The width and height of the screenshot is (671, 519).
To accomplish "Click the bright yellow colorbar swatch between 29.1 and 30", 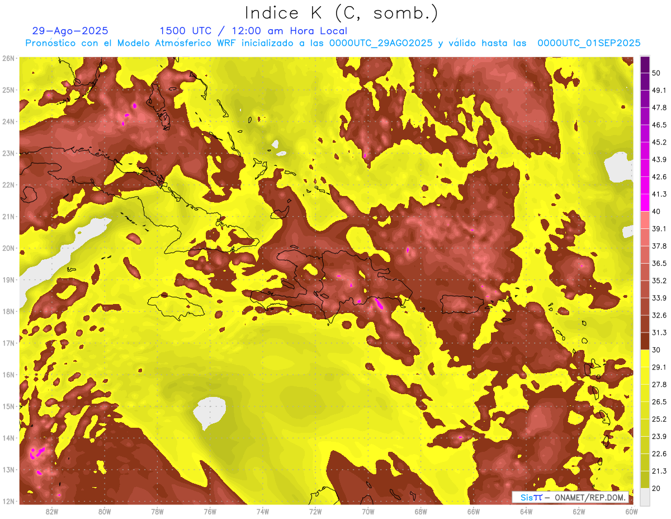I will coord(645,359).
